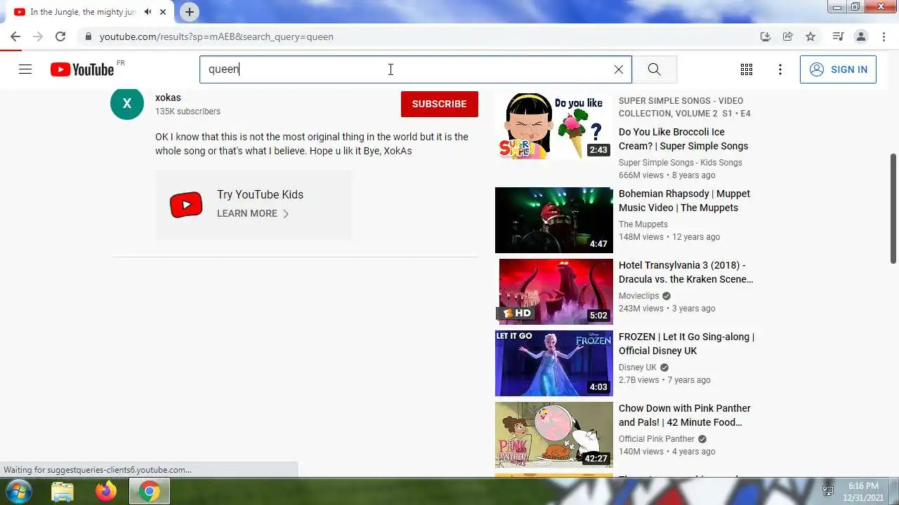899x505 pixels.
Task: Click Official Pink Panther channel name
Action: (657, 439)
